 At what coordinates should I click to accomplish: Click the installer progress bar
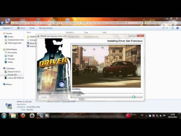(x=107, y=97)
